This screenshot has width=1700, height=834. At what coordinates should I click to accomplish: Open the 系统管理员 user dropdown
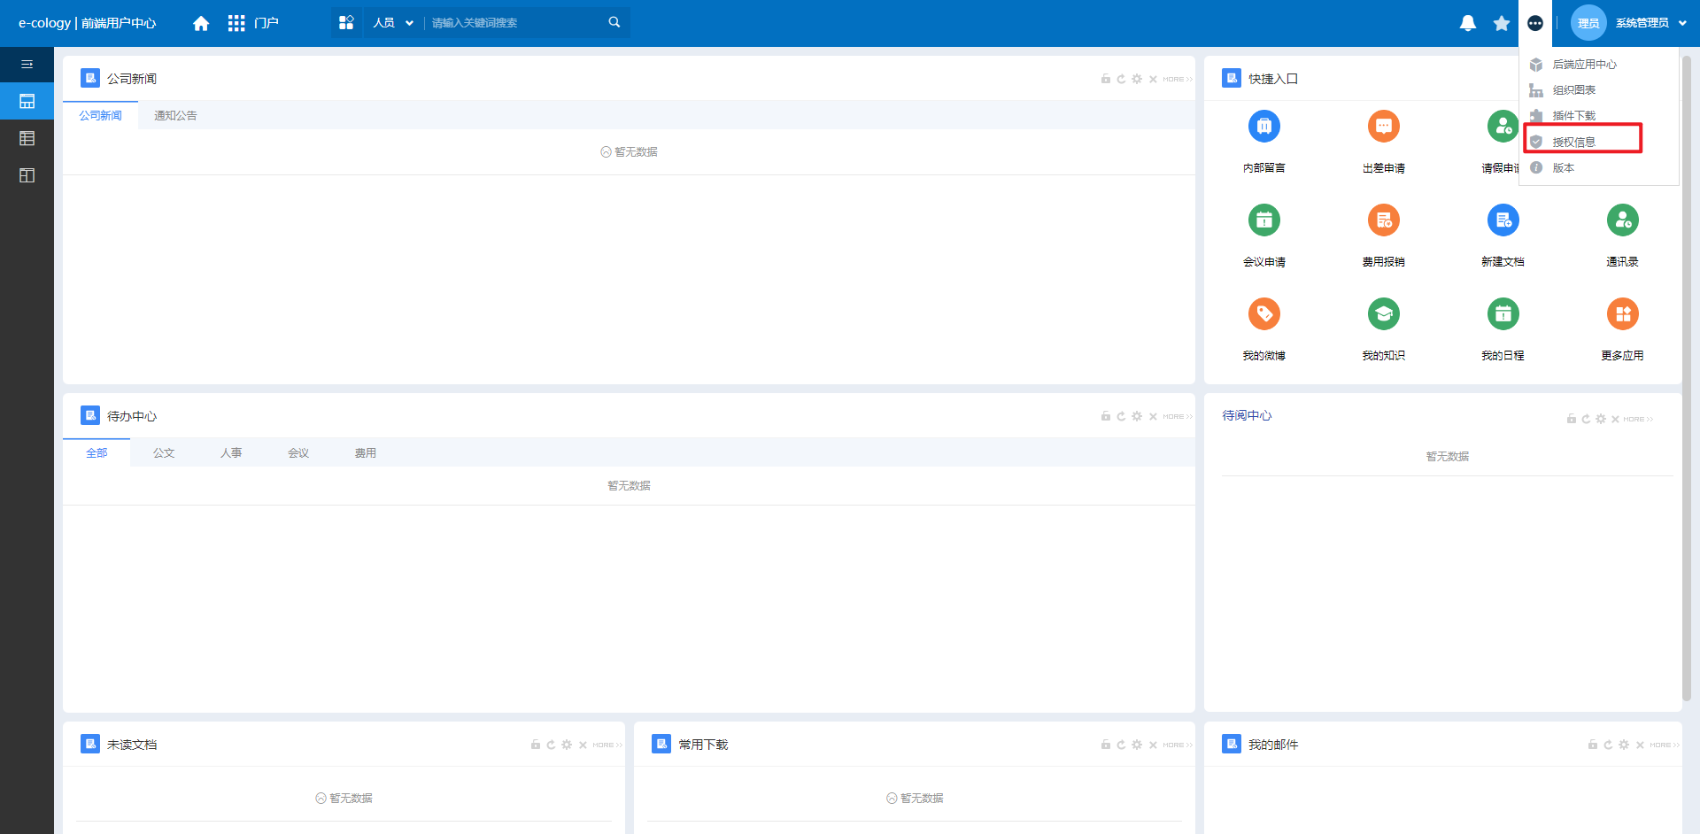click(x=1651, y=23)
